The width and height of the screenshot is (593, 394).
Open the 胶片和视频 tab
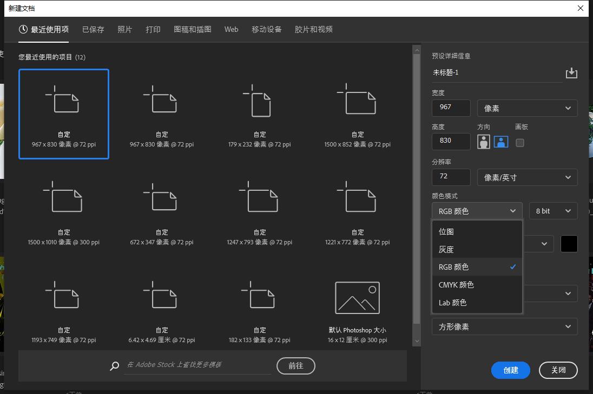pos(313,30)
